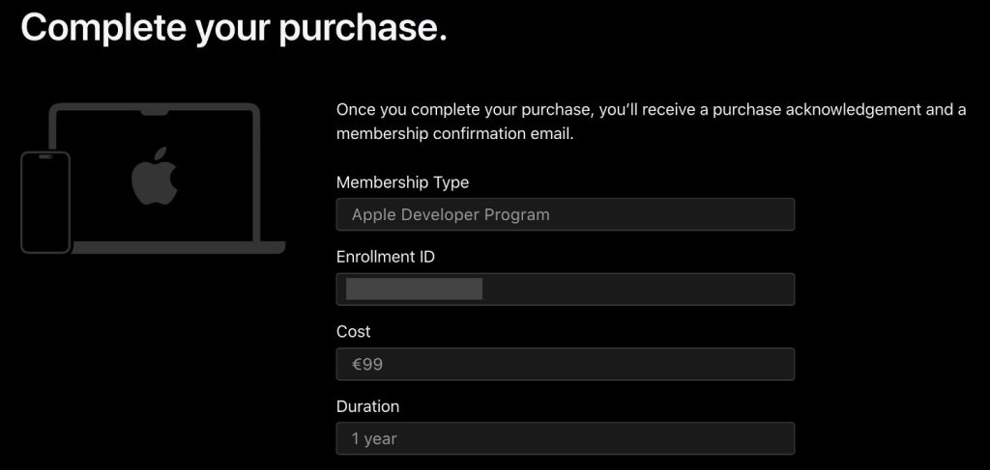Click the MacBook base below its screen
This screenshot has width=990, height=470.
(179, 248)
